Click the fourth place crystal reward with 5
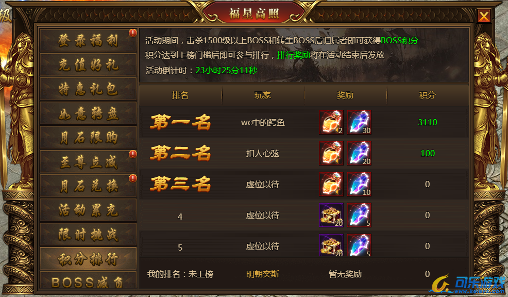 pyautogui.click(x=359, y=215)
